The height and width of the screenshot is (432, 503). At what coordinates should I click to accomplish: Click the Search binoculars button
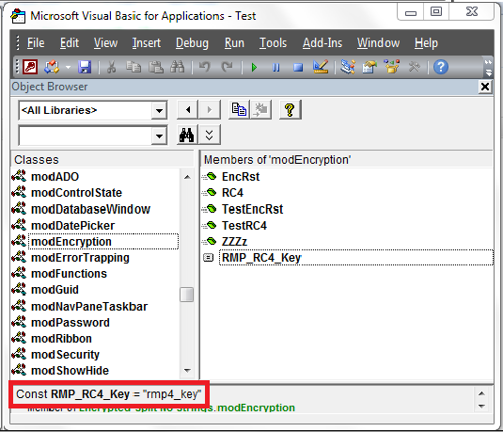pos(187,135)
